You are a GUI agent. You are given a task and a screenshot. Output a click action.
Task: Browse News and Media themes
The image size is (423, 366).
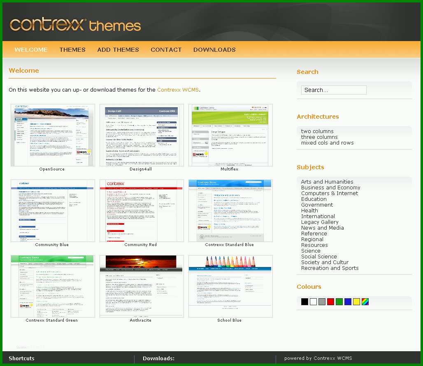pyautogui.click(x=323, y=228)
